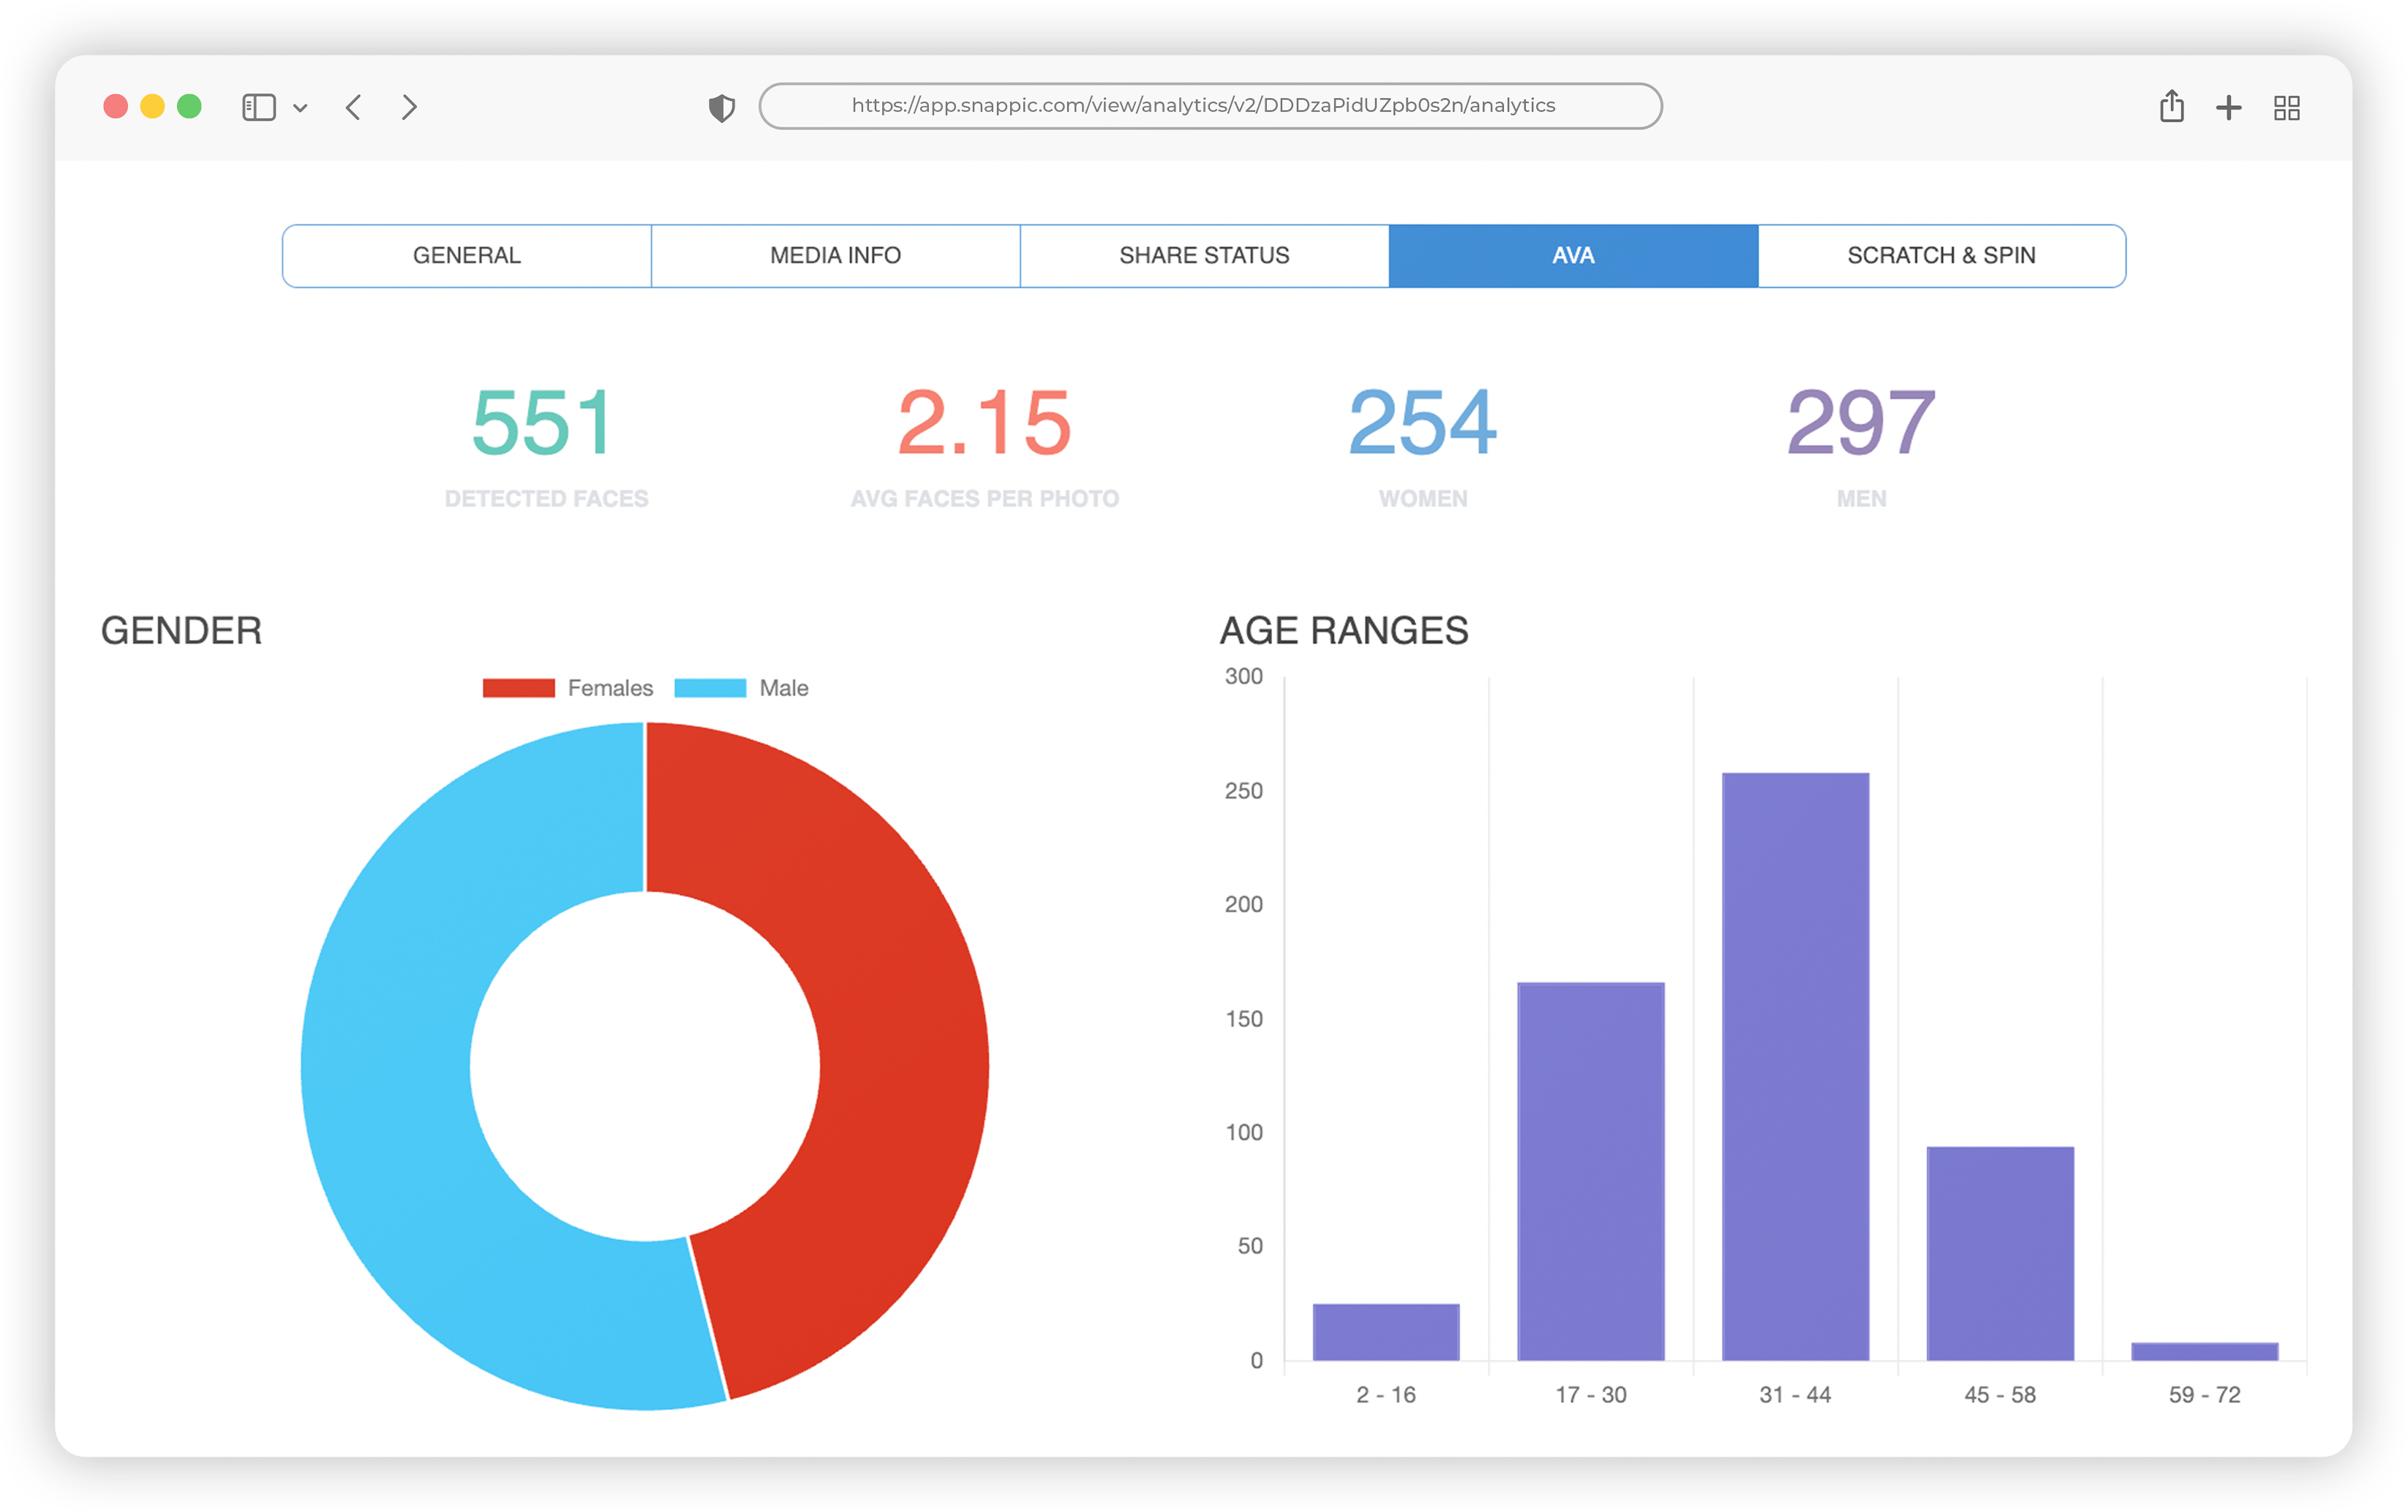Open the MEDIA INFO tab
Viewport: 2408px width, 1512px height.
(x=835, y=256)
